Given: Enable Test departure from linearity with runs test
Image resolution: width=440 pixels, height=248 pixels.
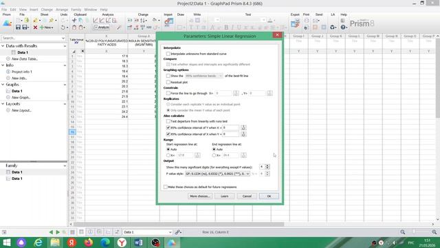Looking at the screenshot, I should [168, 121].
